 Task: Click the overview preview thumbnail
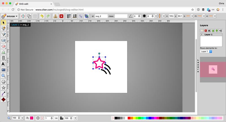(213, 69)
